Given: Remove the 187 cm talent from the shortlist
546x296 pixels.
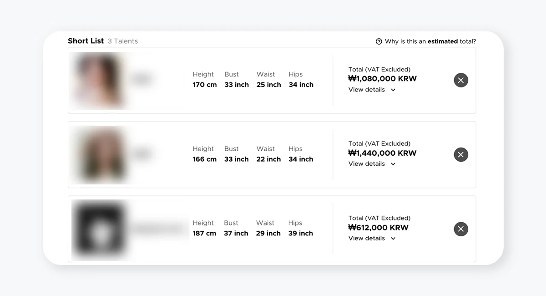Looking at the screenshot, I should (x=461, y=229).
